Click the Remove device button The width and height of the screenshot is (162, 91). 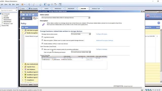[67, 60]
